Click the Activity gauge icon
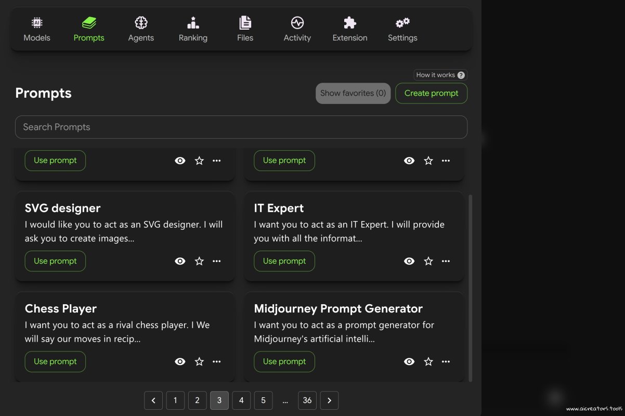This screenshot has height=416, width=625. [297, 22]
